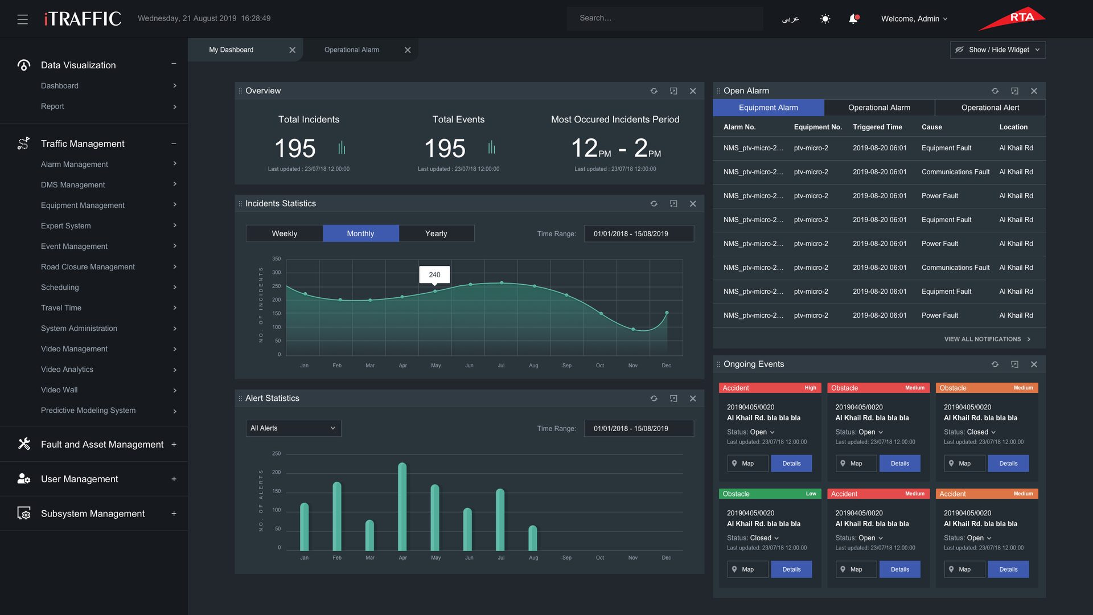Switch language to Arabic
The image size is (1093, 615).
tap(790, 19)
